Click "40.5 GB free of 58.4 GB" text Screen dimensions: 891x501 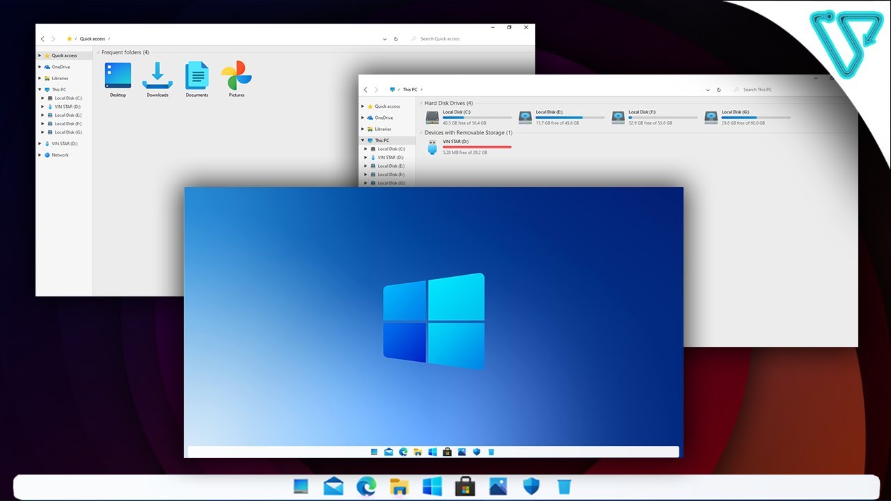pyautogui.click(x=464, y=123)
